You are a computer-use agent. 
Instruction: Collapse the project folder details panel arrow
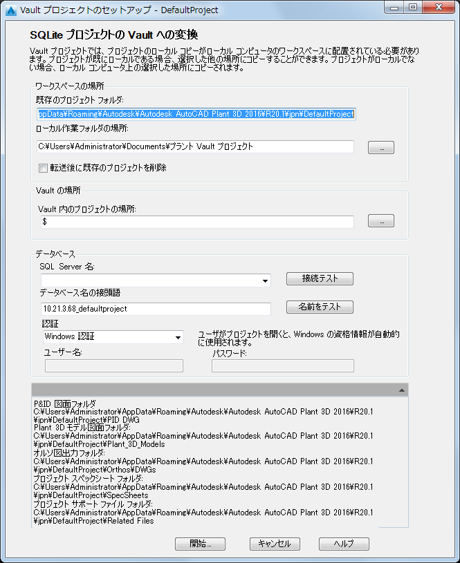[x=402, y=390]
